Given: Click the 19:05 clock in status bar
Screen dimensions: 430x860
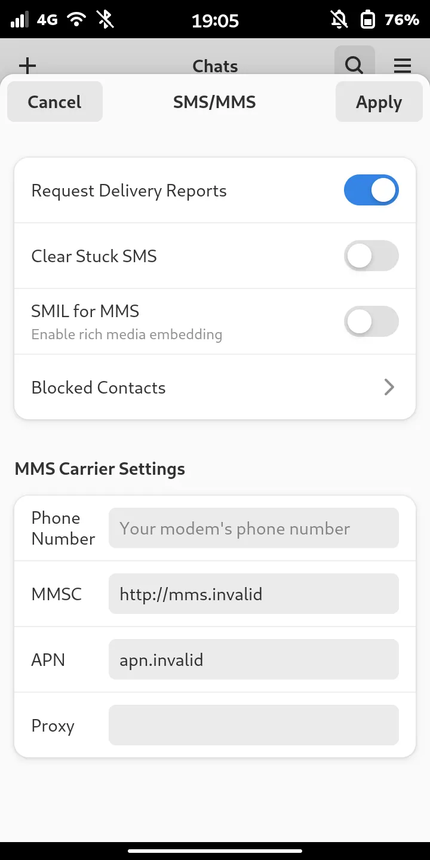Looking at the screenshot, I should coord(215,21).
